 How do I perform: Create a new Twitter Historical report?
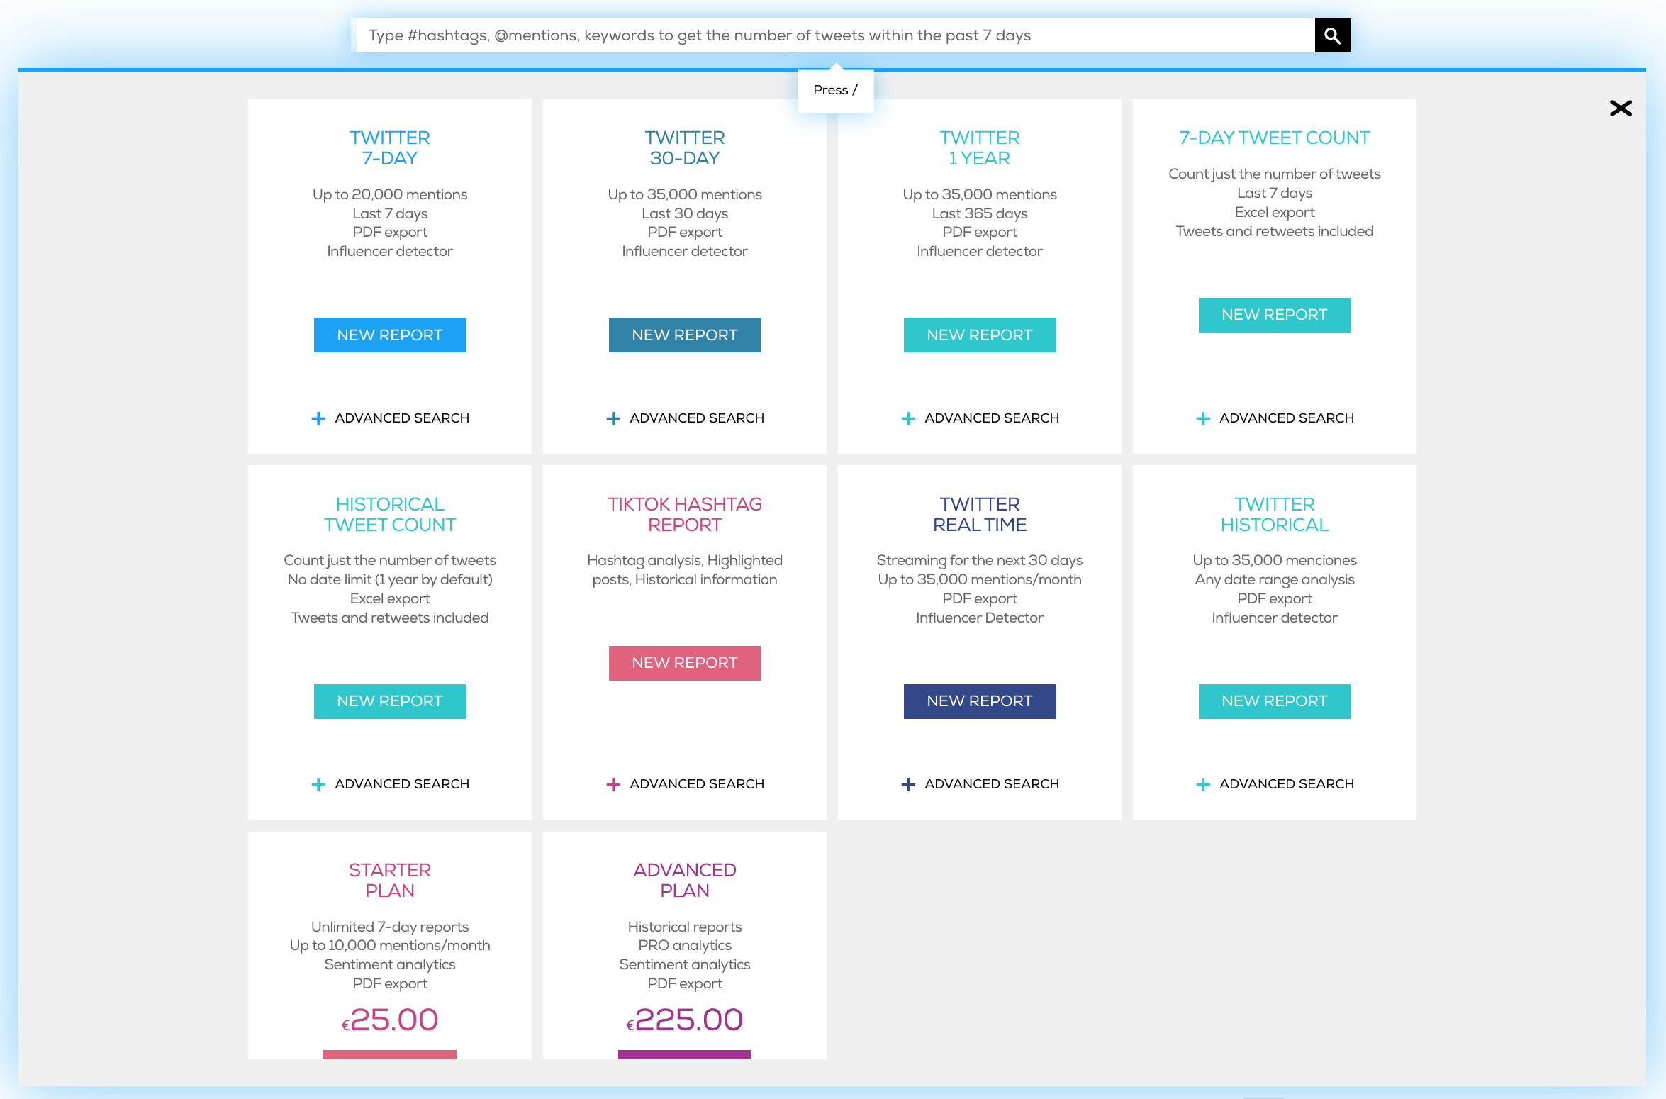point(1275,701)
